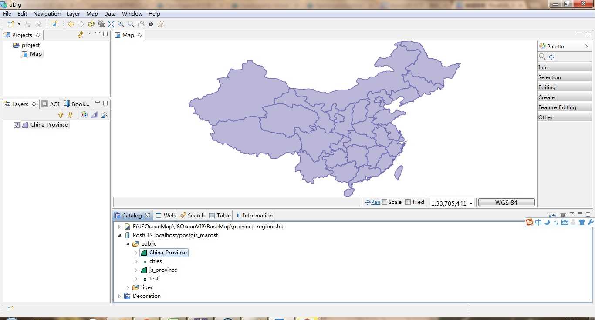
Task: Go back with the yellow left arrow
Action: click(x=71, y=24)
